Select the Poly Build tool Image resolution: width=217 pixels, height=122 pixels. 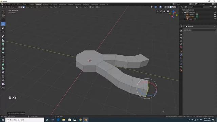coord(3,64)
